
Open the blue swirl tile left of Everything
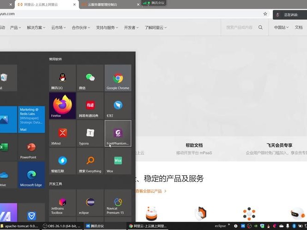tap(62, 161)
